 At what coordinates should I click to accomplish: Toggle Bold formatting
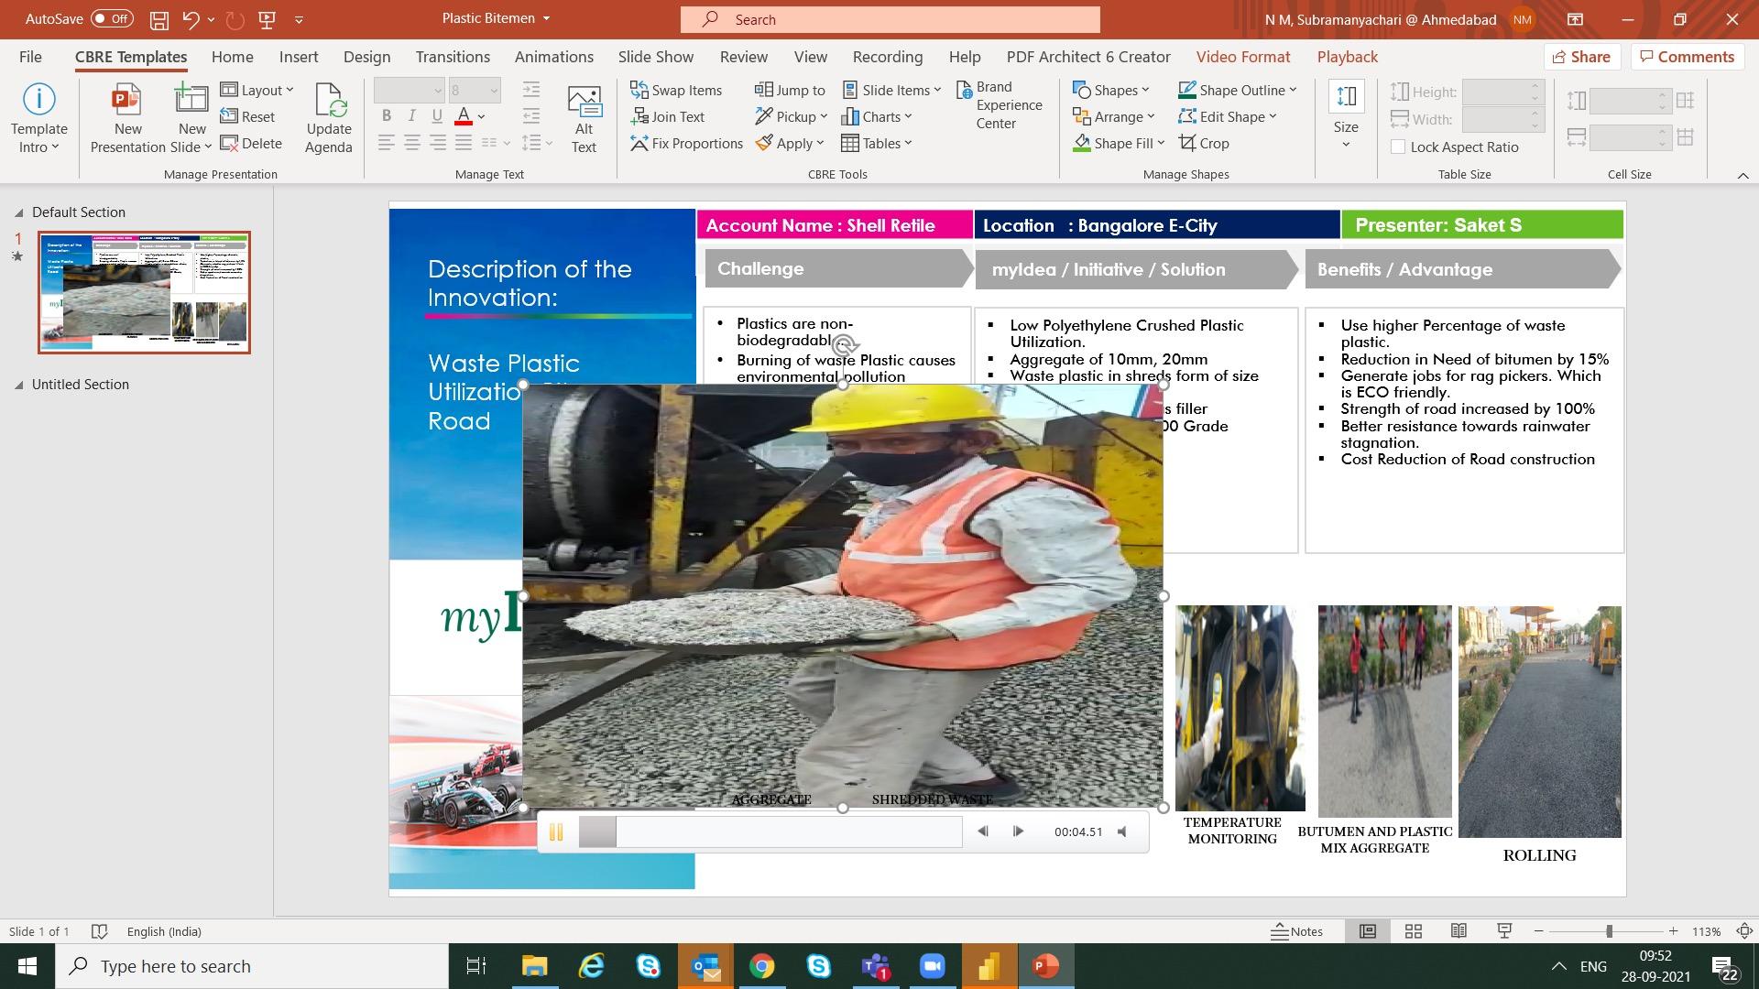(387, 115)
